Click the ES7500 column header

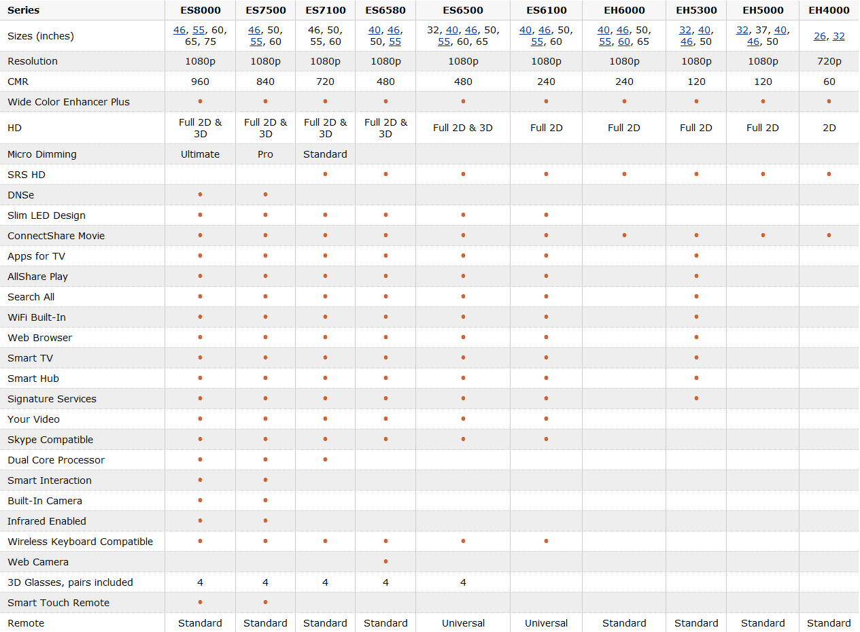coord(266,10)
